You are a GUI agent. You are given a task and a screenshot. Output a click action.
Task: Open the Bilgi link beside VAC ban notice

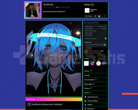click(102, 51)
